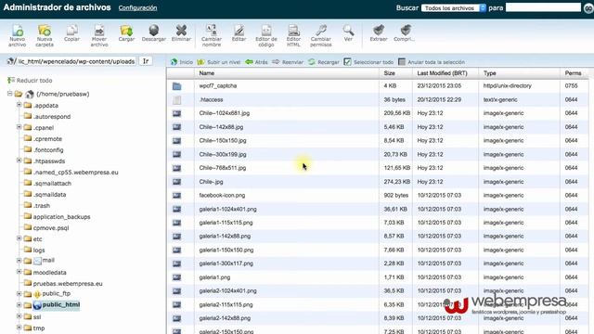
Task: Expand the .cpanel folder
Action: pyautogui.click(x=19, y=127)
